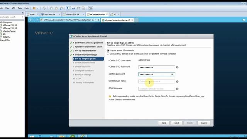The height and width of the screenshot is (139, 247).
Task: Select Shared VMs in library
Action: click(x=5, y=40)
